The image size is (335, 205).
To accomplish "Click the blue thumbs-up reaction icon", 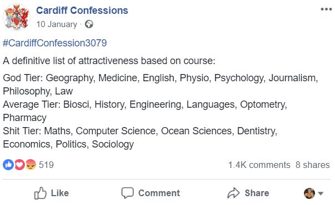I will [x=8, y=165].
